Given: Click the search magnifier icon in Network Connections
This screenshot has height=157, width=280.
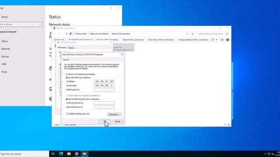Looking at the screenshot, I should pyautogui.click(x=227, y=34).
